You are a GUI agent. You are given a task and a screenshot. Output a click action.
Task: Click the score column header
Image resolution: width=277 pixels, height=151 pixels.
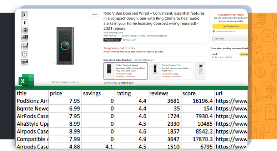[198, 93]
